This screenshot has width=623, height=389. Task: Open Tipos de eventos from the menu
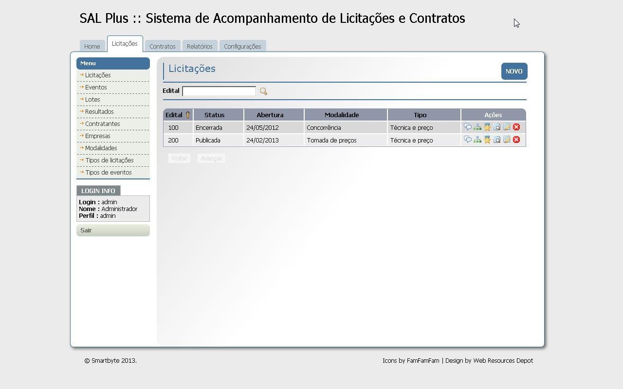tap(109, 172)
